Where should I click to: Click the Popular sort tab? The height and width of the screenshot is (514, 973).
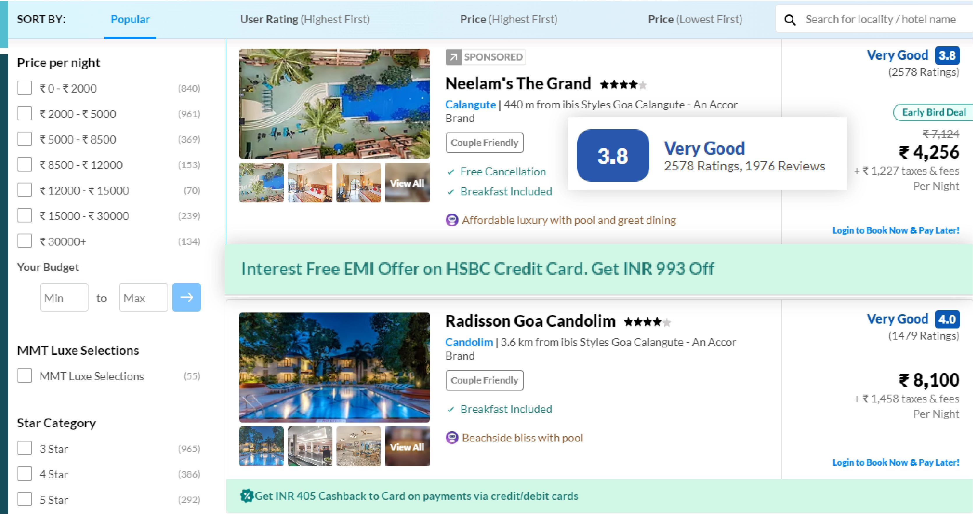(129, 19)
